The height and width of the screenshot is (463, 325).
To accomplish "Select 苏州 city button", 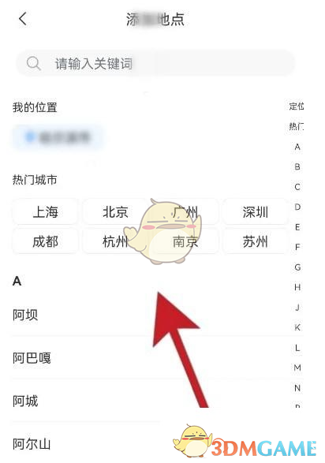I will [x=255, y=242].
